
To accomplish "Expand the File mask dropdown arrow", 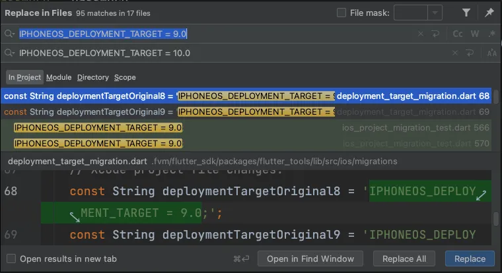I will pos(435,13).
